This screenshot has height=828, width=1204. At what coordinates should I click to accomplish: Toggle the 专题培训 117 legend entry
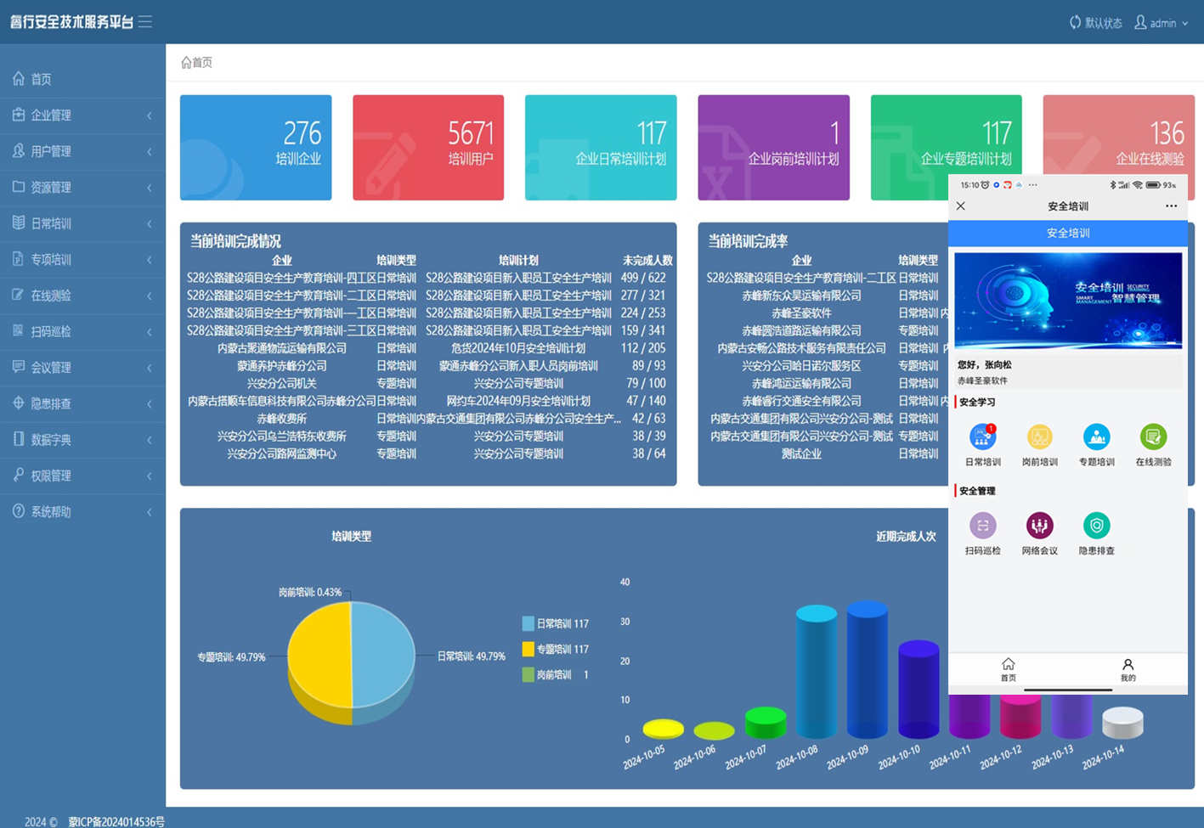tap(556, 649)
